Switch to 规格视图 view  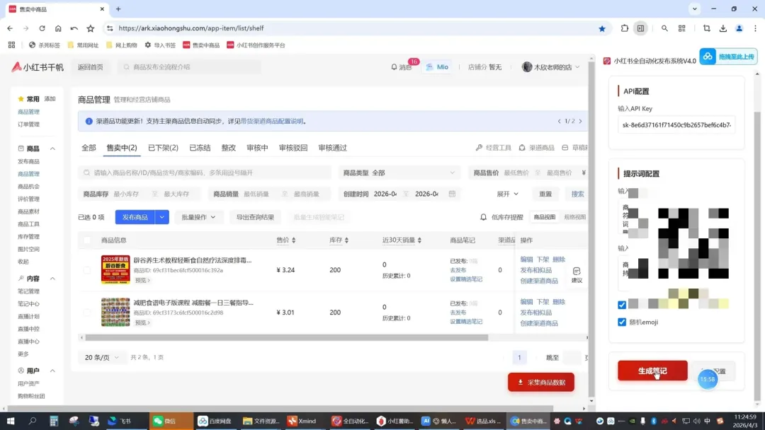click(574, 217)
